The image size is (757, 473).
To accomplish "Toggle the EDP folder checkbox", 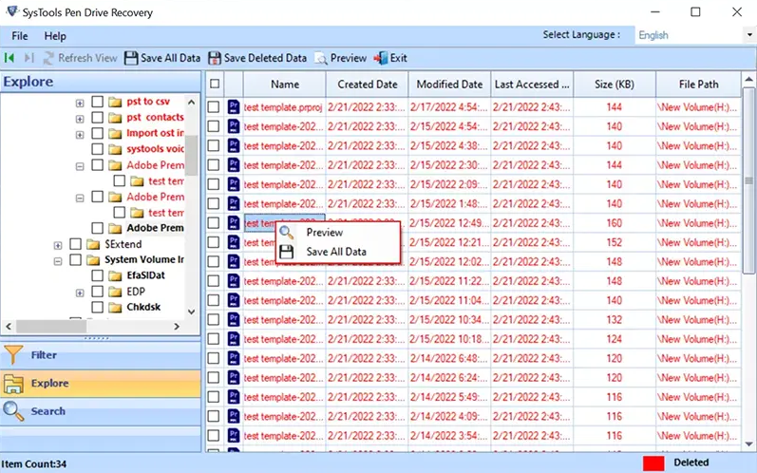I will point(97,292).
